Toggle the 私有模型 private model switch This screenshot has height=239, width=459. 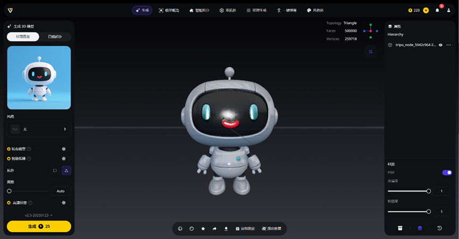(x=65, y=149)
